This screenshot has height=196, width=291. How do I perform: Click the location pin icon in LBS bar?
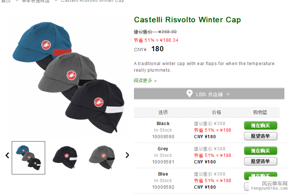point(189,94)
